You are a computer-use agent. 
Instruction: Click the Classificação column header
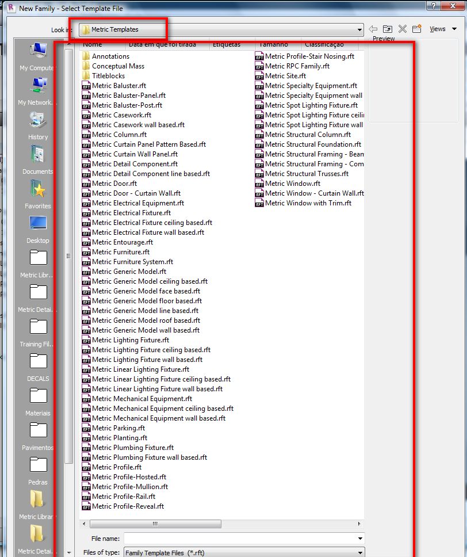coord(330,44)
